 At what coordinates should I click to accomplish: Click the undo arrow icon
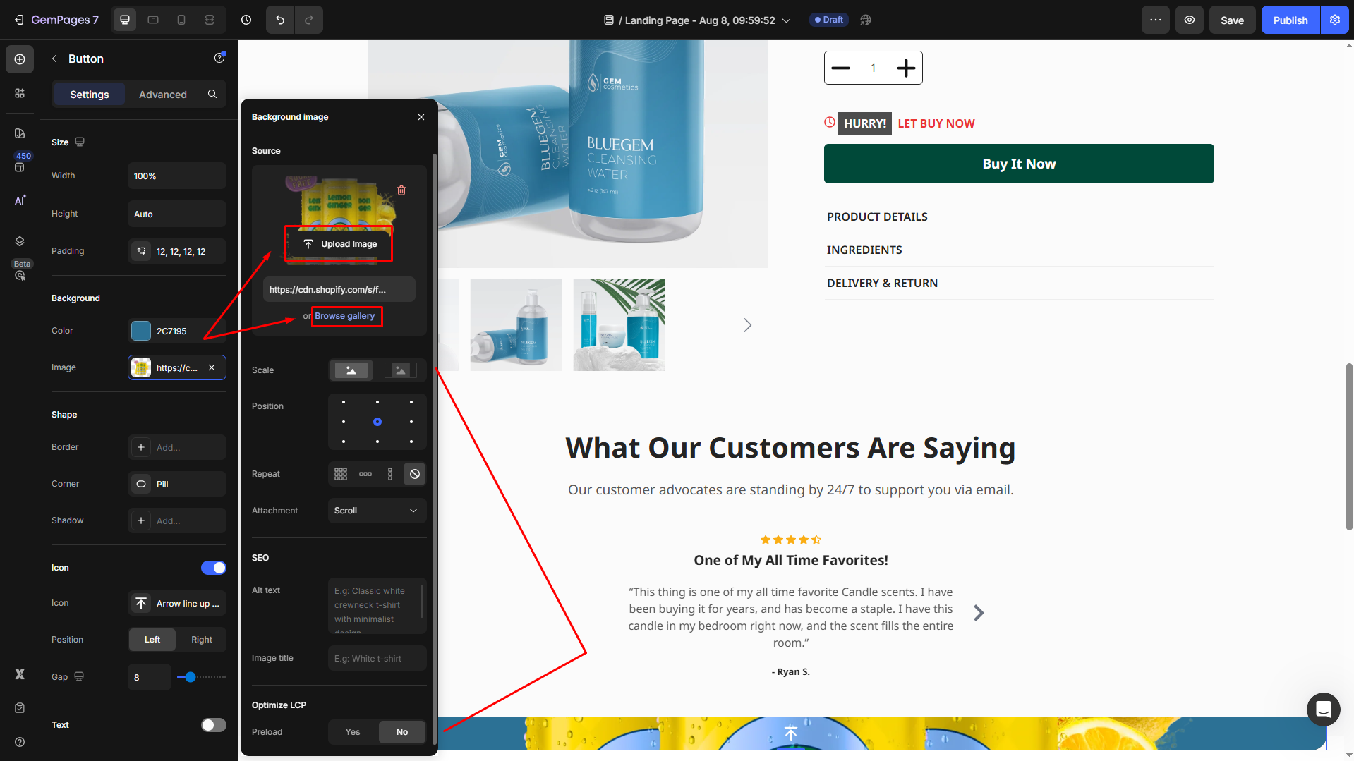tap(280, 20)
